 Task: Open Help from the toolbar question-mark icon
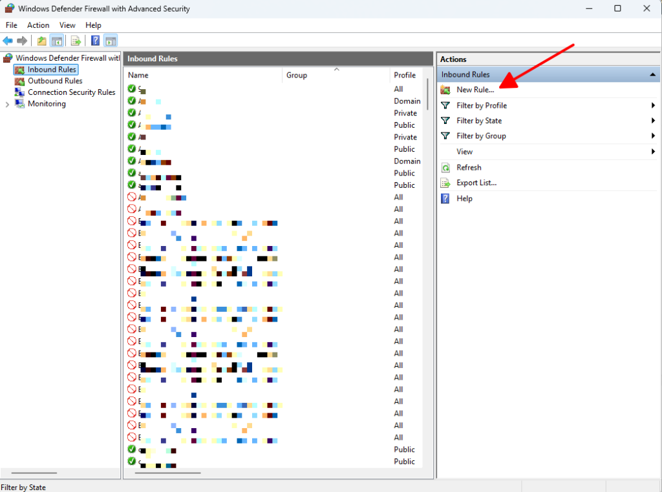[96, 41]
